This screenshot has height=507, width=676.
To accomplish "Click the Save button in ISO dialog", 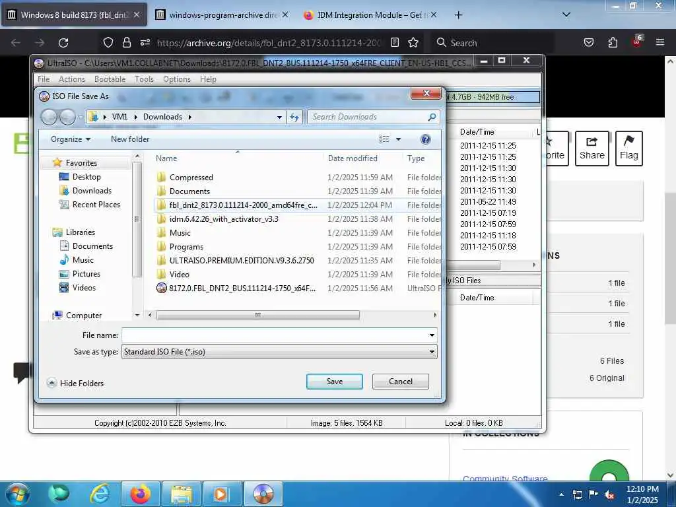I will click(x=335, y=382).
